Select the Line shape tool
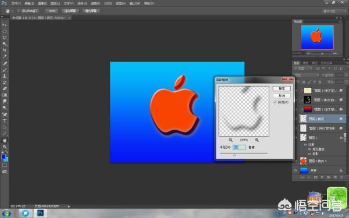349x218 pixels. point(5,134)
